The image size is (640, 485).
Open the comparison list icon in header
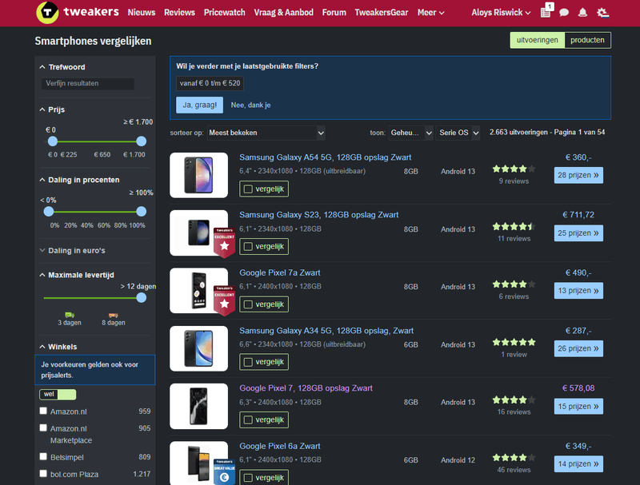[x=546, y=12]
